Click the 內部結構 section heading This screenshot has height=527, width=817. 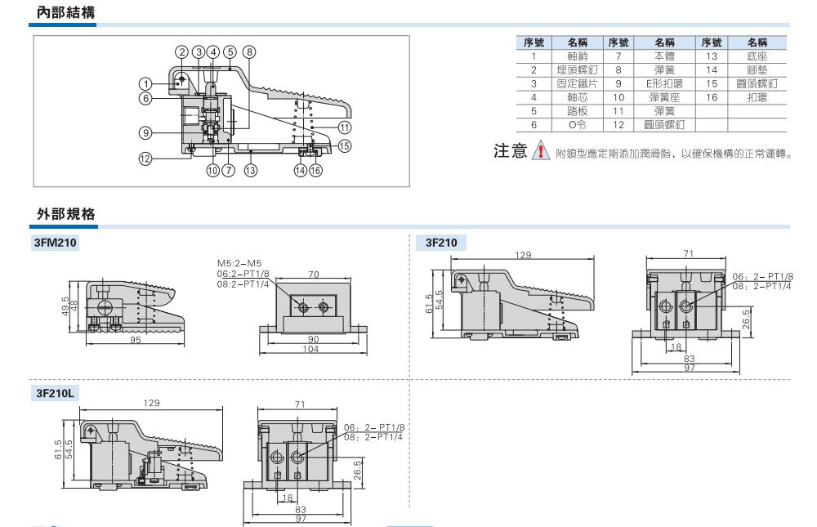coord(62,13)
